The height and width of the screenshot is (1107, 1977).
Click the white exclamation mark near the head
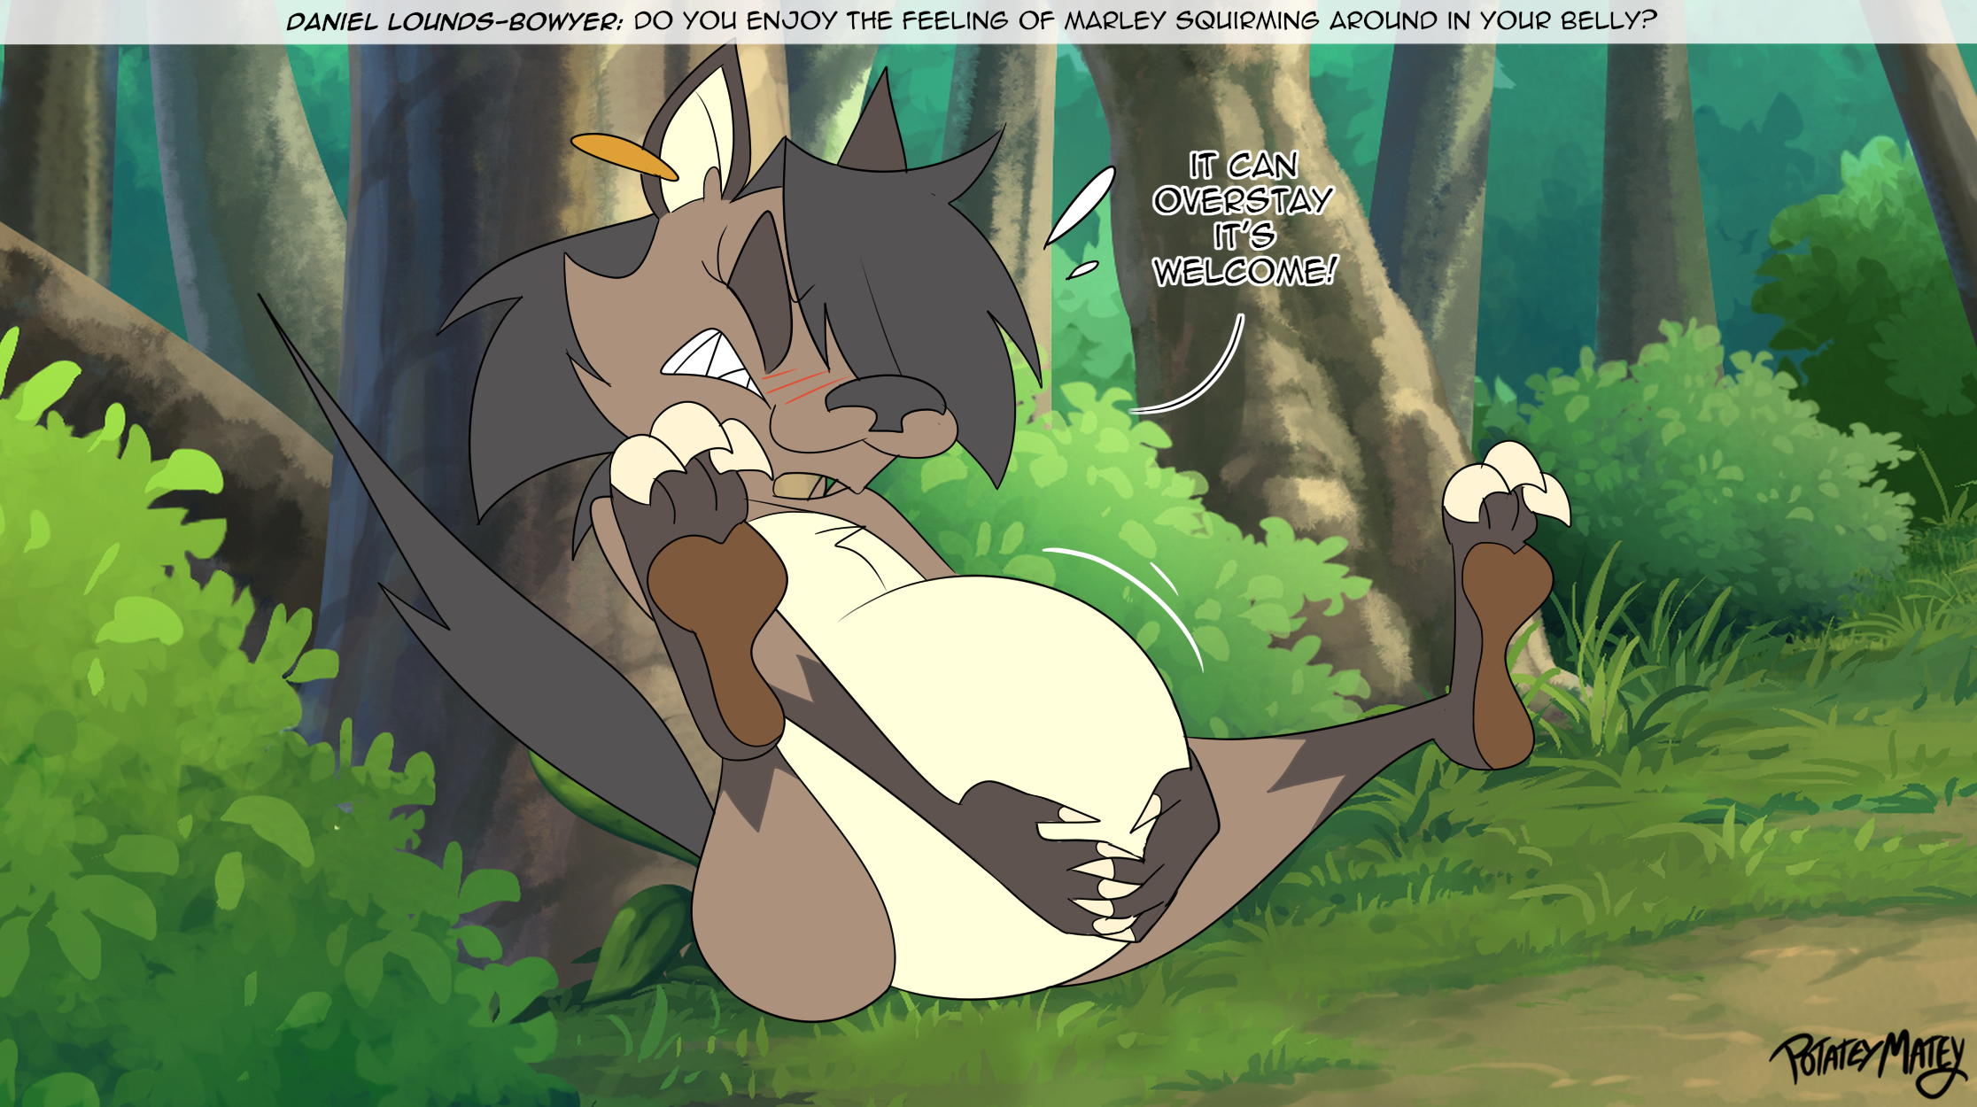point(1081,205)
